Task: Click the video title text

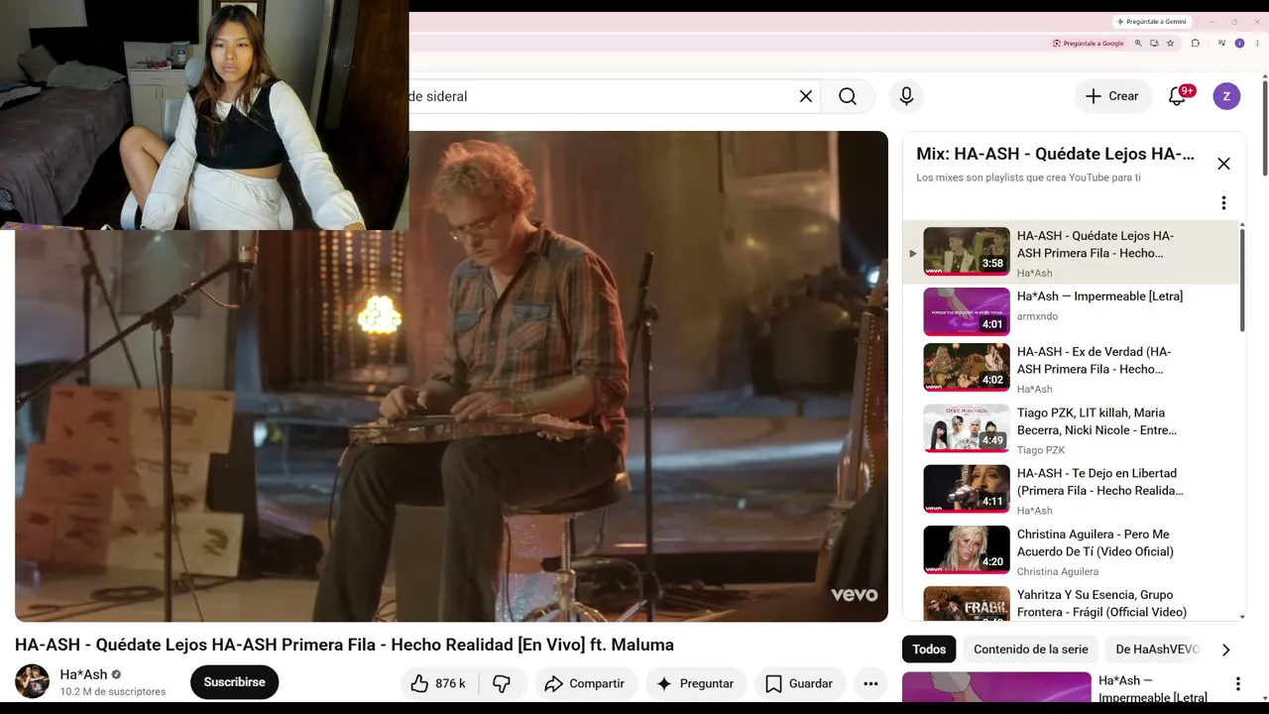Action: click(344, 645)
